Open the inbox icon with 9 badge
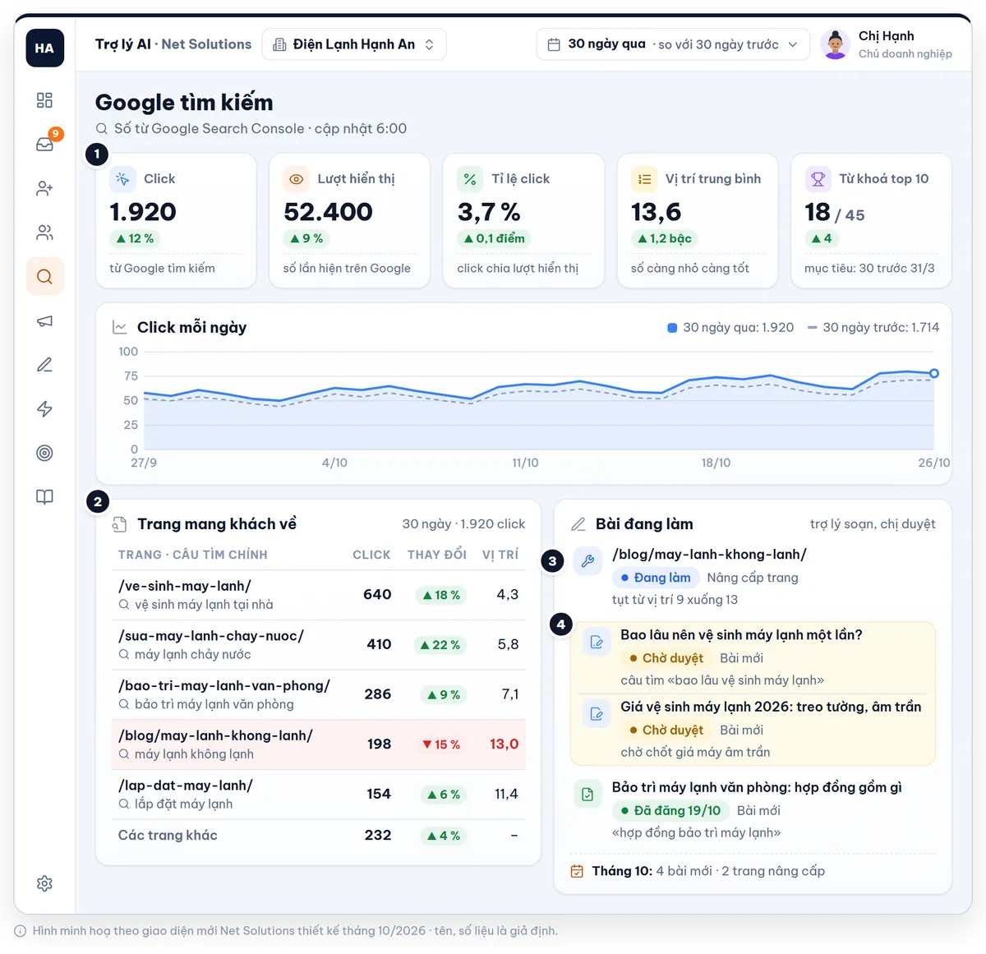 [x=44, y=145]
